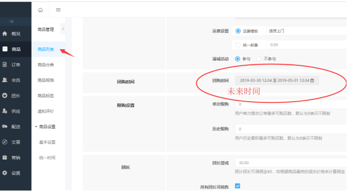This screenshot has width=347, height=191.
Task: Open 订单 document icon
Action: point(5,64)
